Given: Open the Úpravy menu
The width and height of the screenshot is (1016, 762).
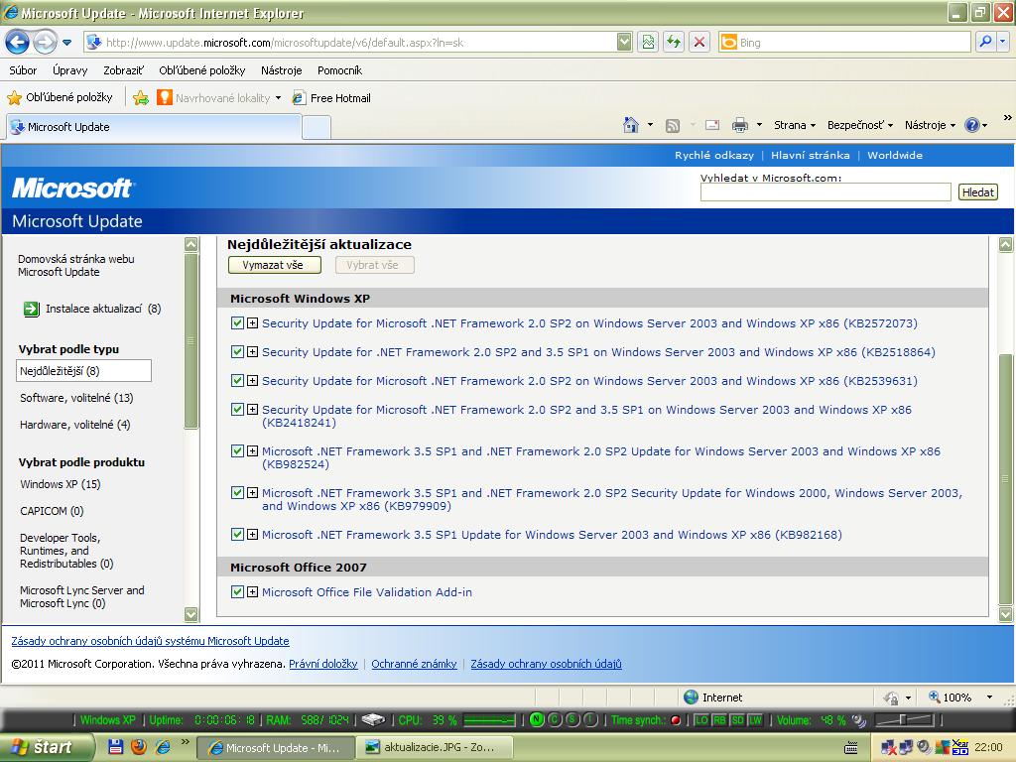Looking at the screenshot, I should 70,70.
